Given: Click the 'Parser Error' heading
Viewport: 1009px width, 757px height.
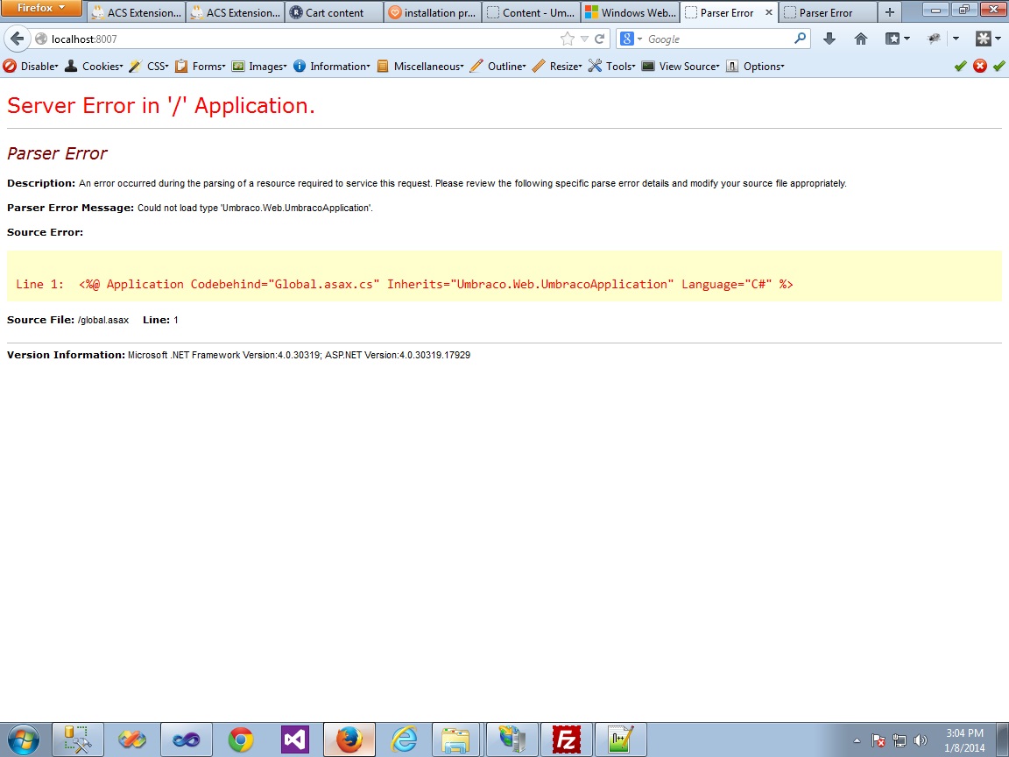Looking at the screenshot, I should click(x=57, y=153).
